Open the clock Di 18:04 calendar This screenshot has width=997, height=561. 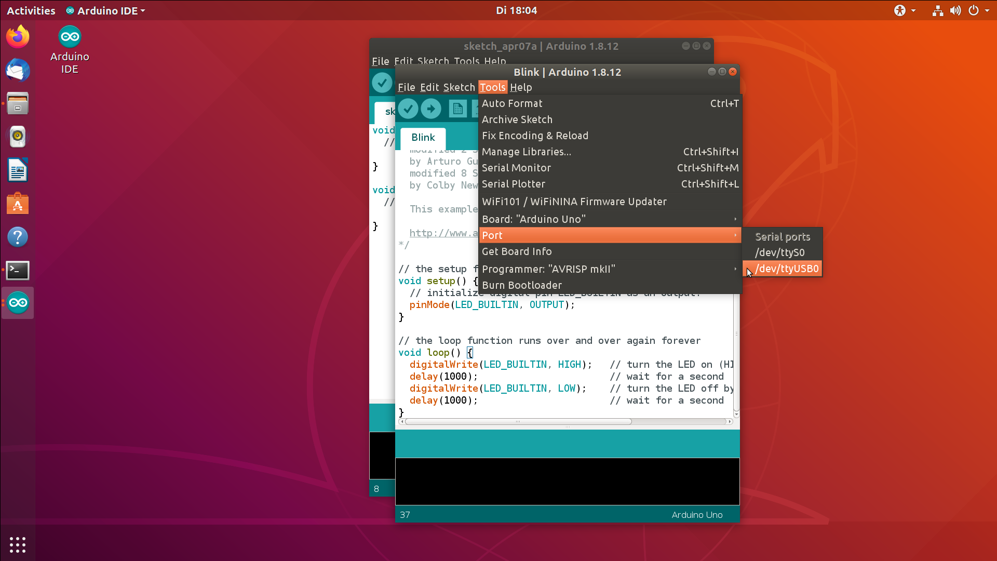[516, 10]
